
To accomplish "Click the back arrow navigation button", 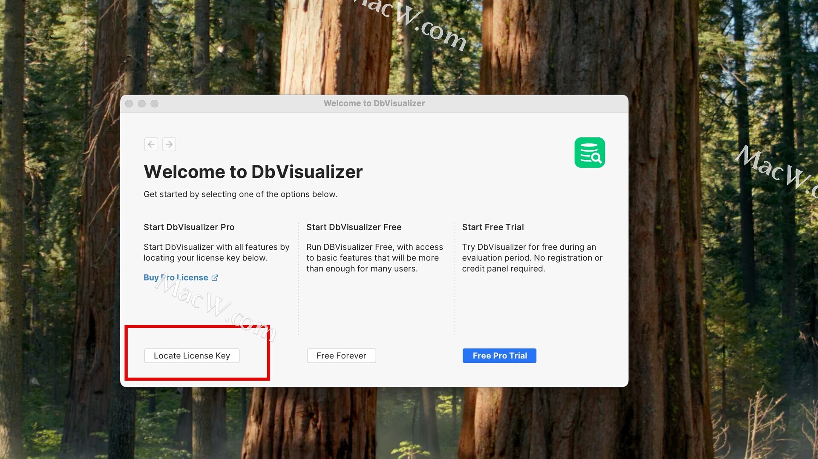I will click(151, 144).
